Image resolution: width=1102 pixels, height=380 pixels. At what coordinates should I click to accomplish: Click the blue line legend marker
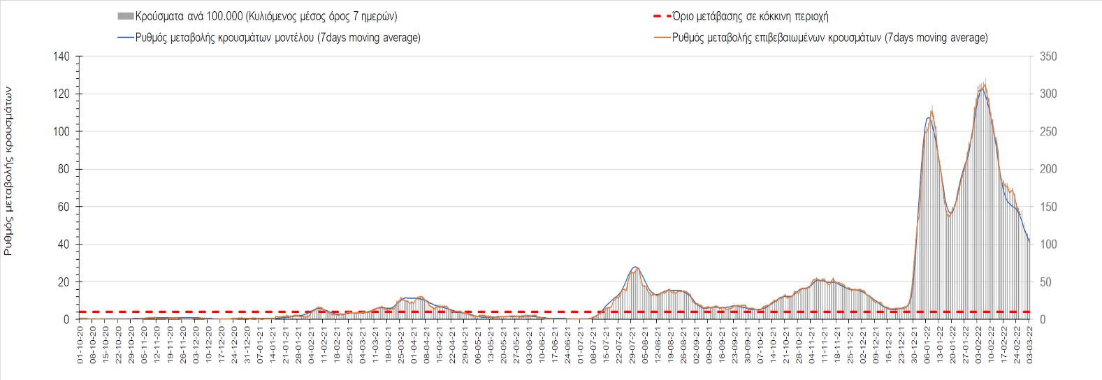click(126, 38)
